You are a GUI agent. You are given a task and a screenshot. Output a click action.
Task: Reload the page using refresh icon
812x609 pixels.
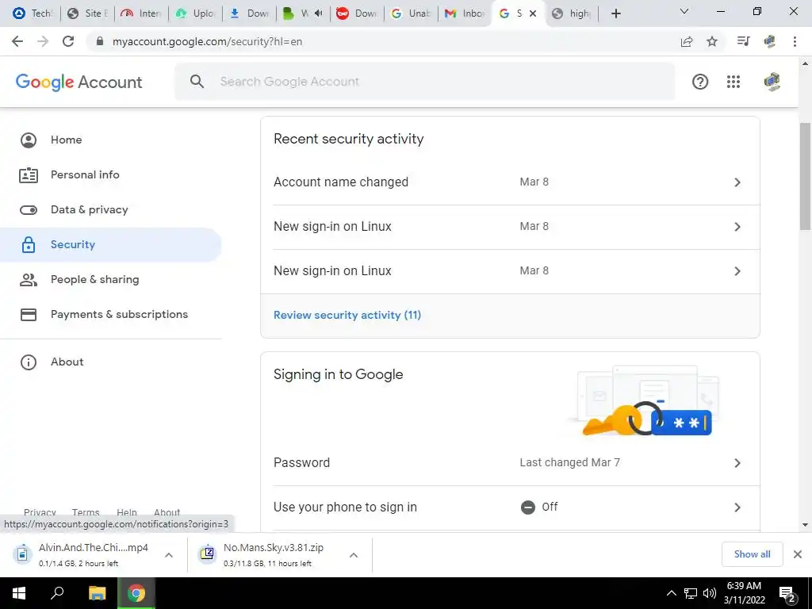coord(68,41)
